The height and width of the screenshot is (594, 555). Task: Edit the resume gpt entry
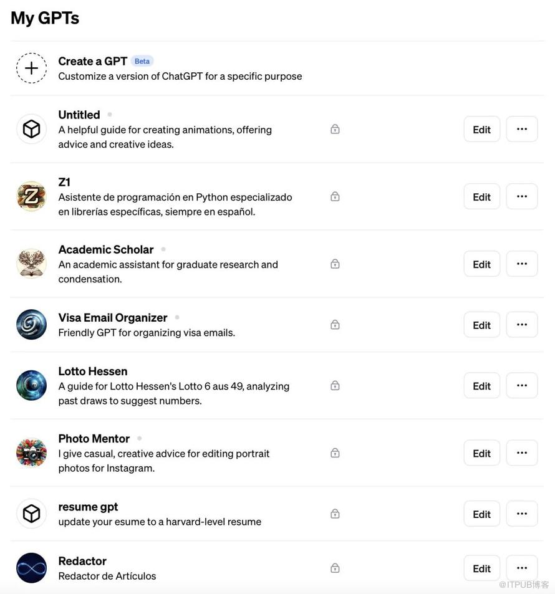point(481,514)
